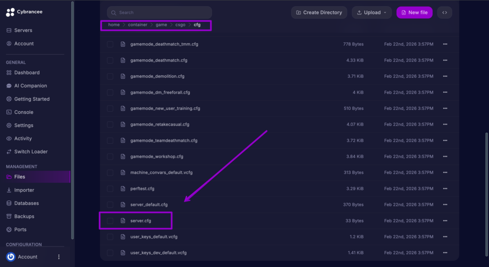Screen dimensions: 489x267
Task: Open Databases from sidebar icon
Action: [x=10, y=203]
